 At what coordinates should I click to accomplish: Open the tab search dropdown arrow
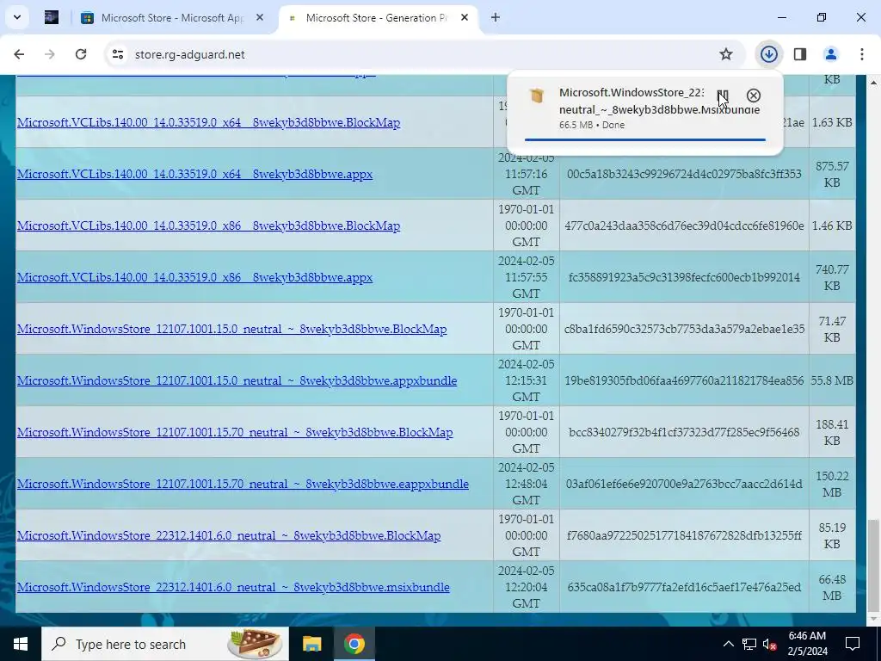pyautogui.click(x=17, y=17)
